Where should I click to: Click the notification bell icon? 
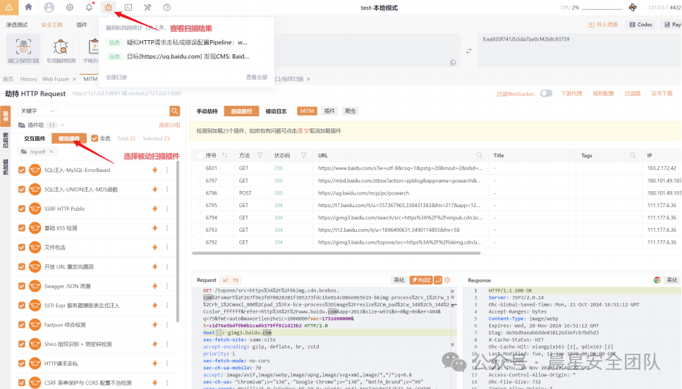89,7
